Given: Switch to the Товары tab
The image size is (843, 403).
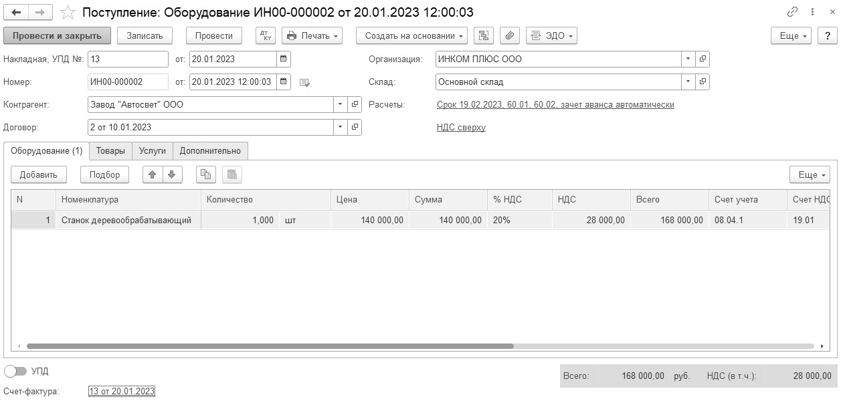Looking at the screenshot, I should (x=110, y=150).
